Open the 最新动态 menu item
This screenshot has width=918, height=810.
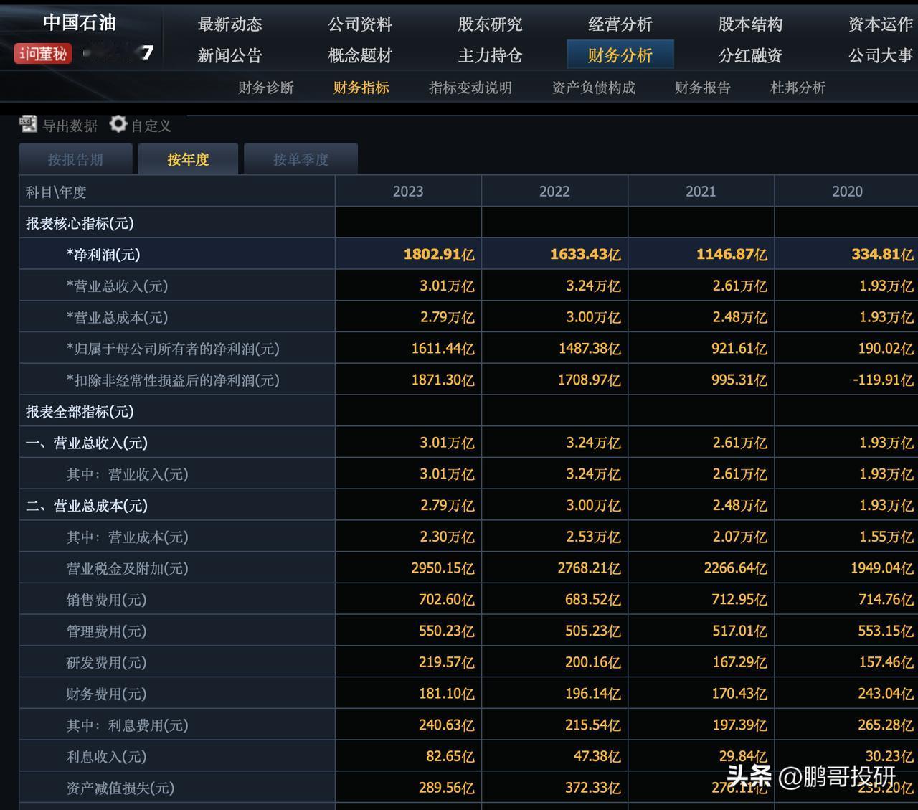pyautogui.click(x=229, y=24)
